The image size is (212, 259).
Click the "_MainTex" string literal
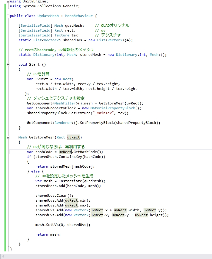click(103, 113)
